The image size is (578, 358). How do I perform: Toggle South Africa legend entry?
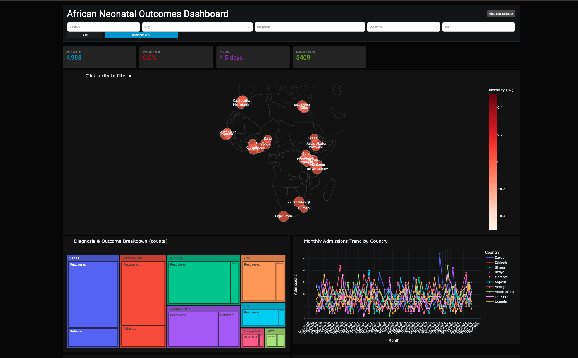(504, 292)
